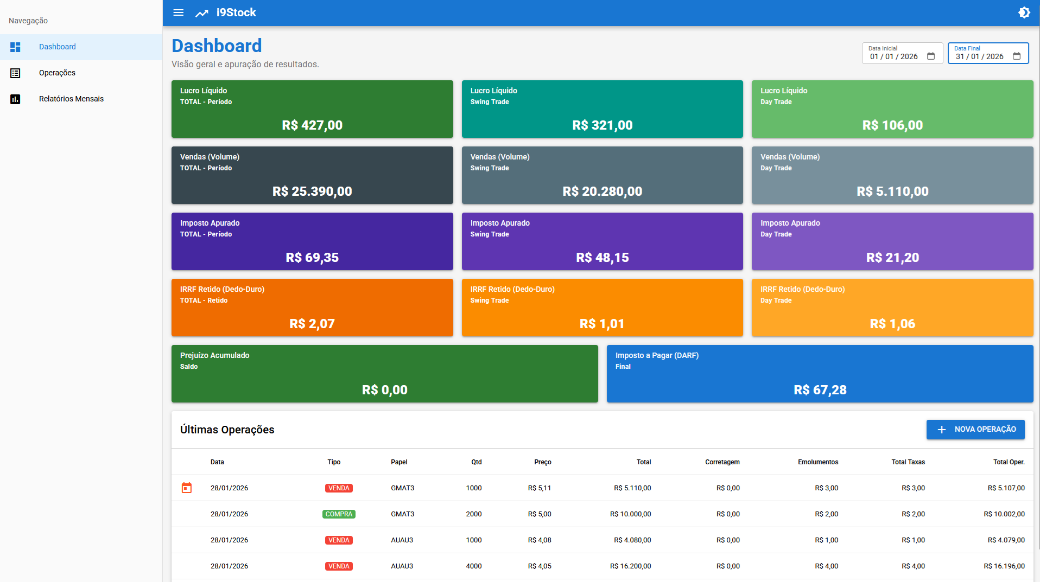Click the Papel column header

(399, 462)
